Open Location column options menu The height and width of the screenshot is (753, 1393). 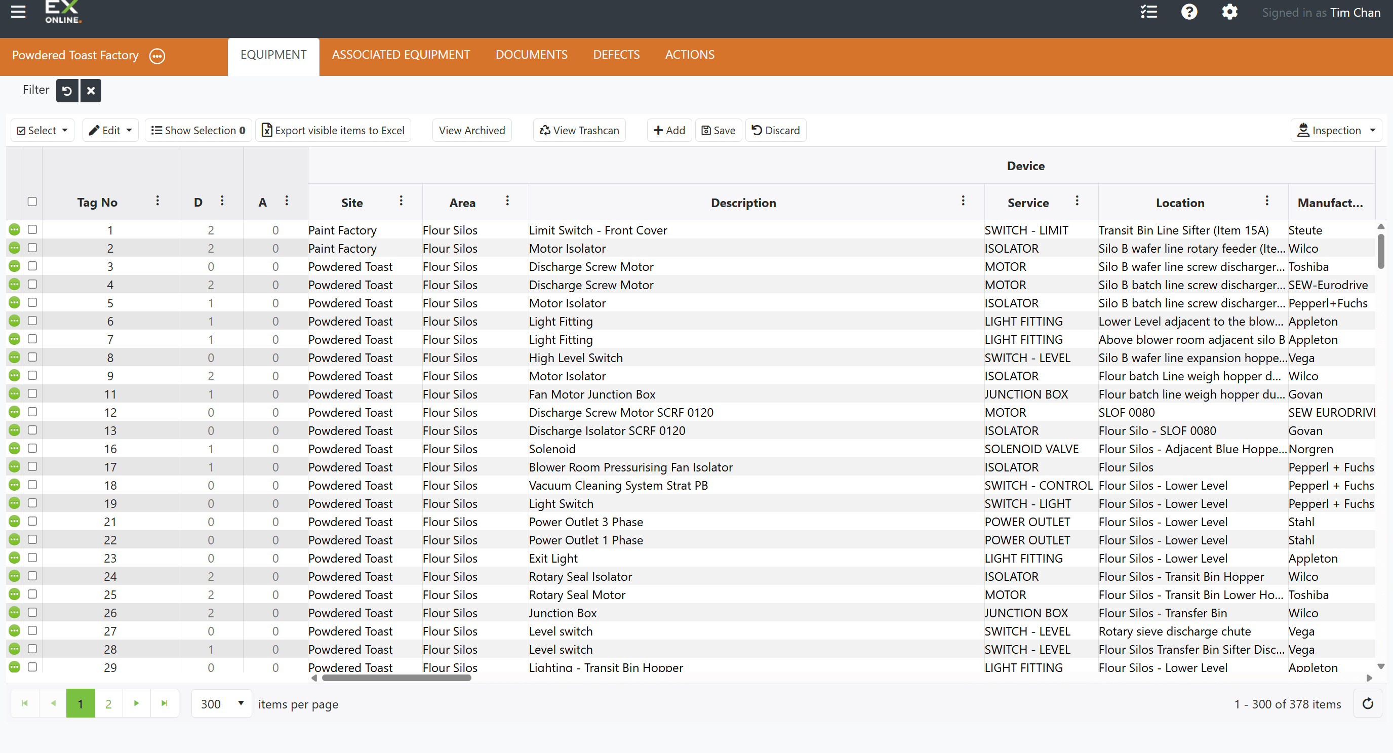tap(1267, 201)
